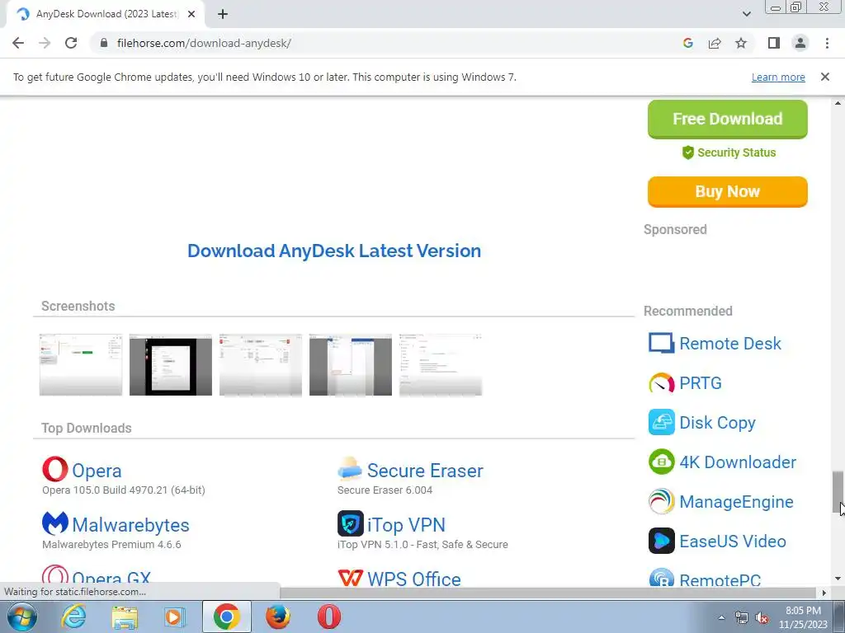Click the Malwarebytes logo icon
845x633 pixels.
(55, 523)
